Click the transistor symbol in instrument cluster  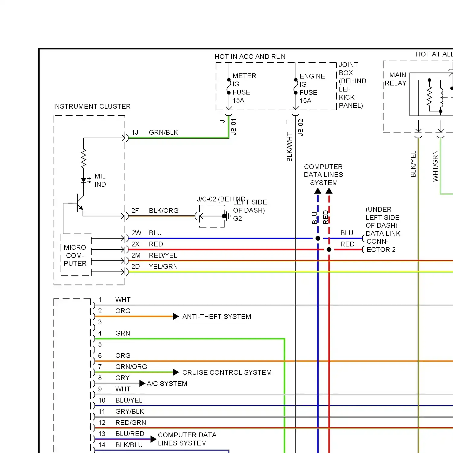tap(79, 203)
